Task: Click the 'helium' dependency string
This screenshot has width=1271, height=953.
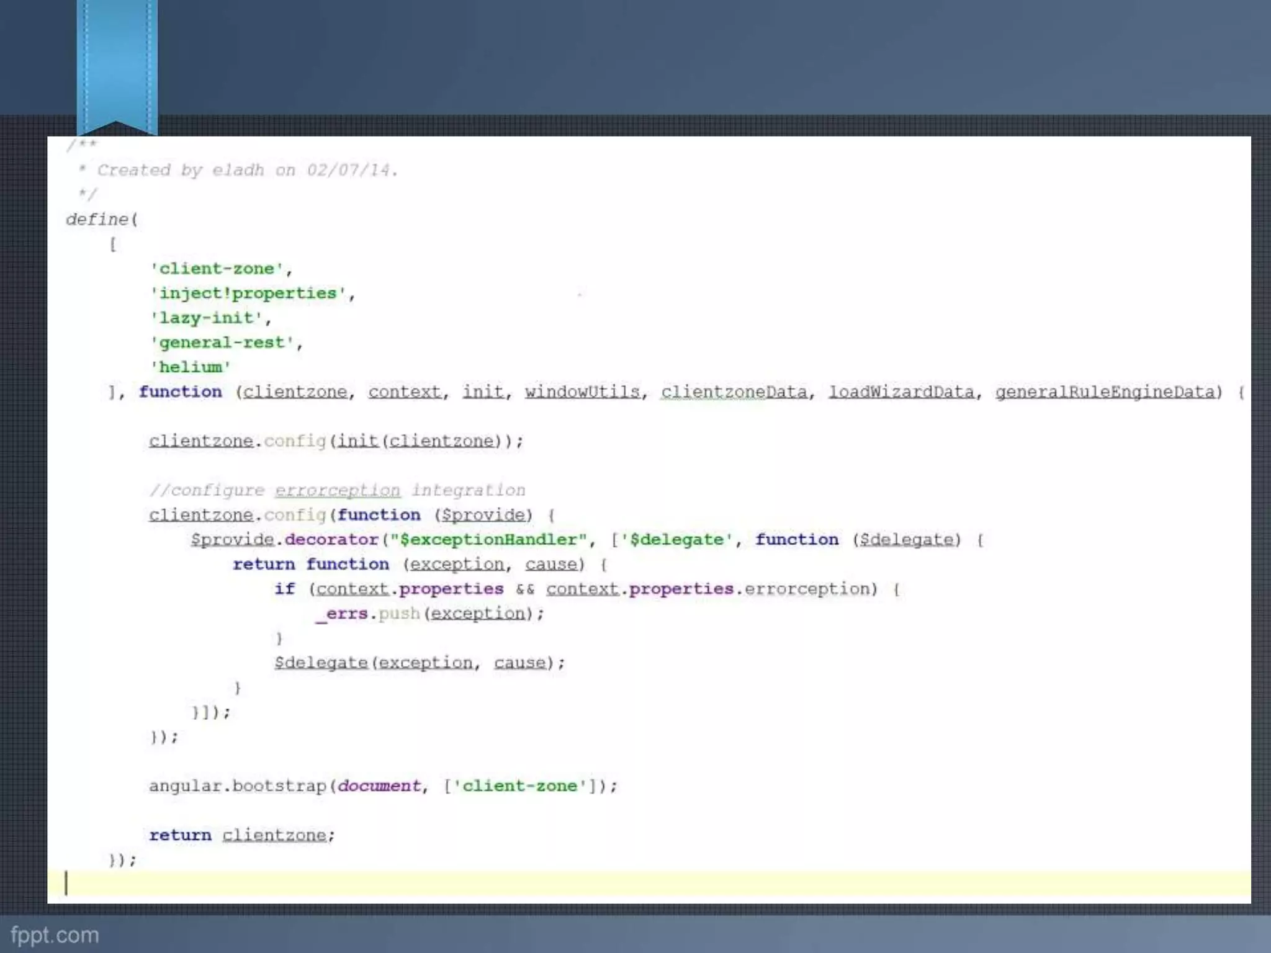Action: pos(191,367)
